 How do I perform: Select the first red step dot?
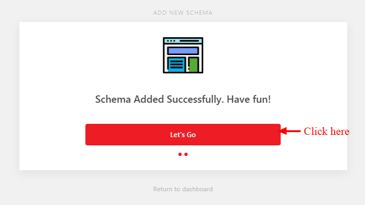tap(180, 154)
